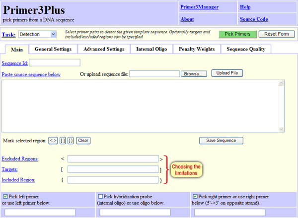
Task: Click the Excluded Regions input field
Action: pos(113,159)
